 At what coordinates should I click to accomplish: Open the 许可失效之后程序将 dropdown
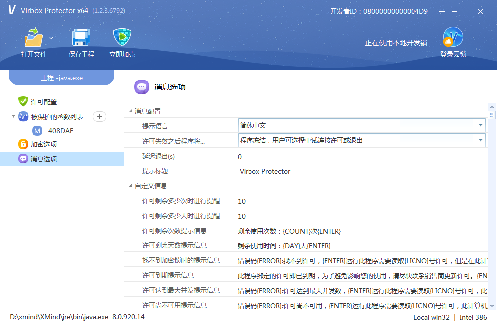(362, 140)
